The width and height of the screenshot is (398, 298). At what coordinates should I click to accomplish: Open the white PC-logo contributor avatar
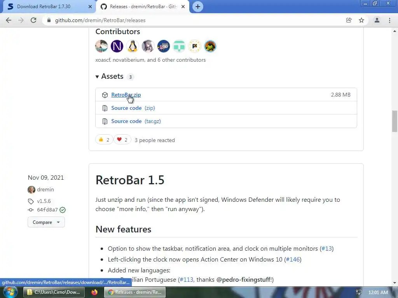pyautogui.click(x=195, y=47)
